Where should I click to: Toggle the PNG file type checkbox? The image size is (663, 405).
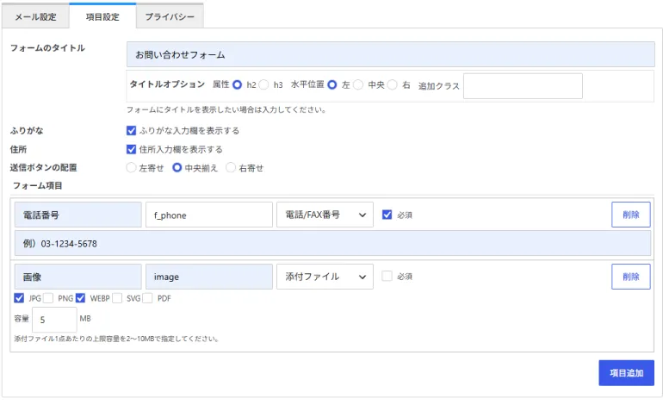48,298
